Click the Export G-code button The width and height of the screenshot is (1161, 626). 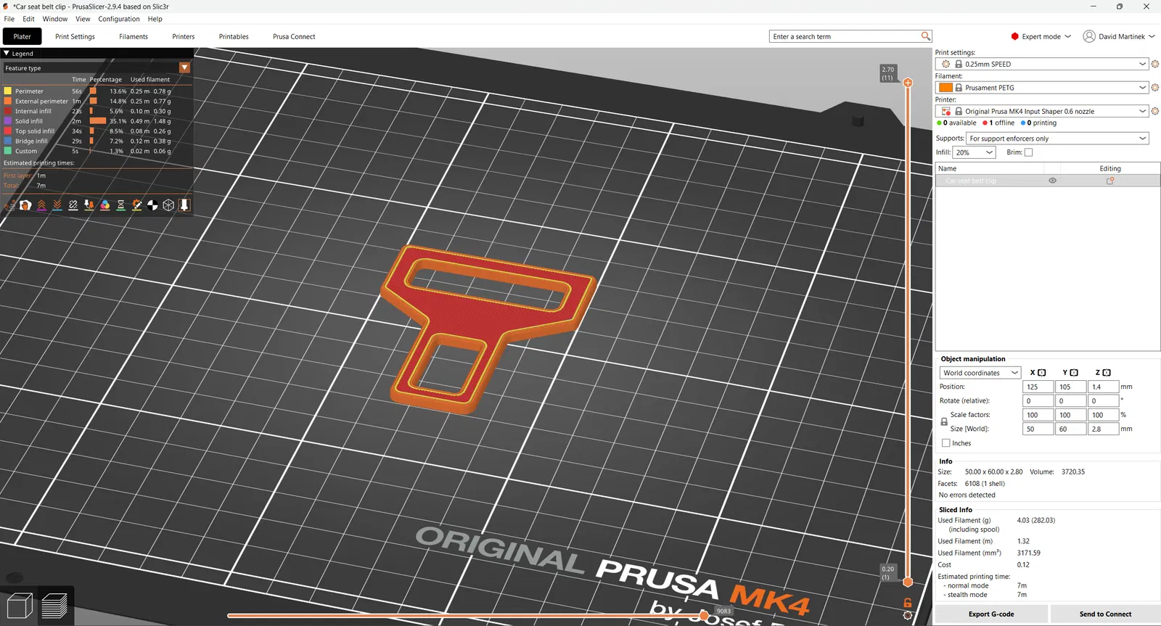pos(991,614)
